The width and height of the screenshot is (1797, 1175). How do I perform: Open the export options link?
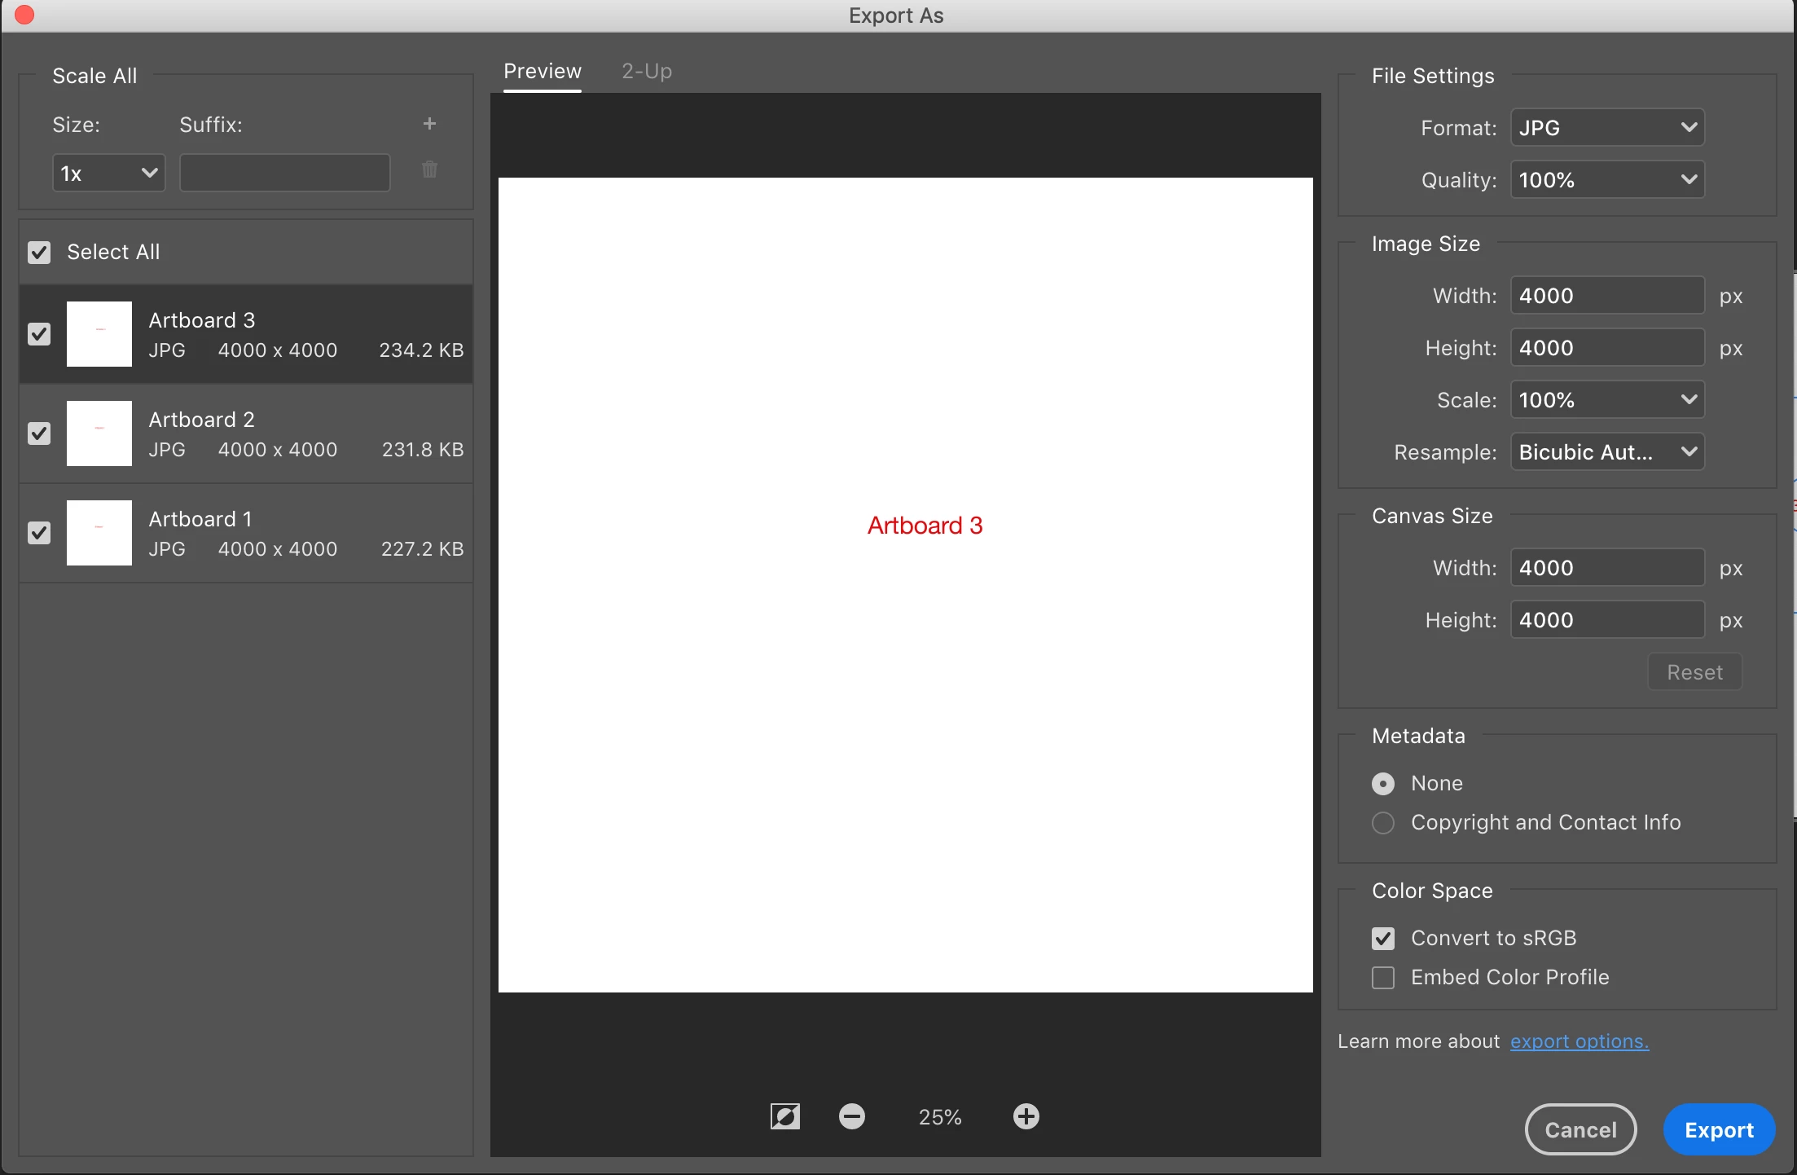click(1579, 1041)
